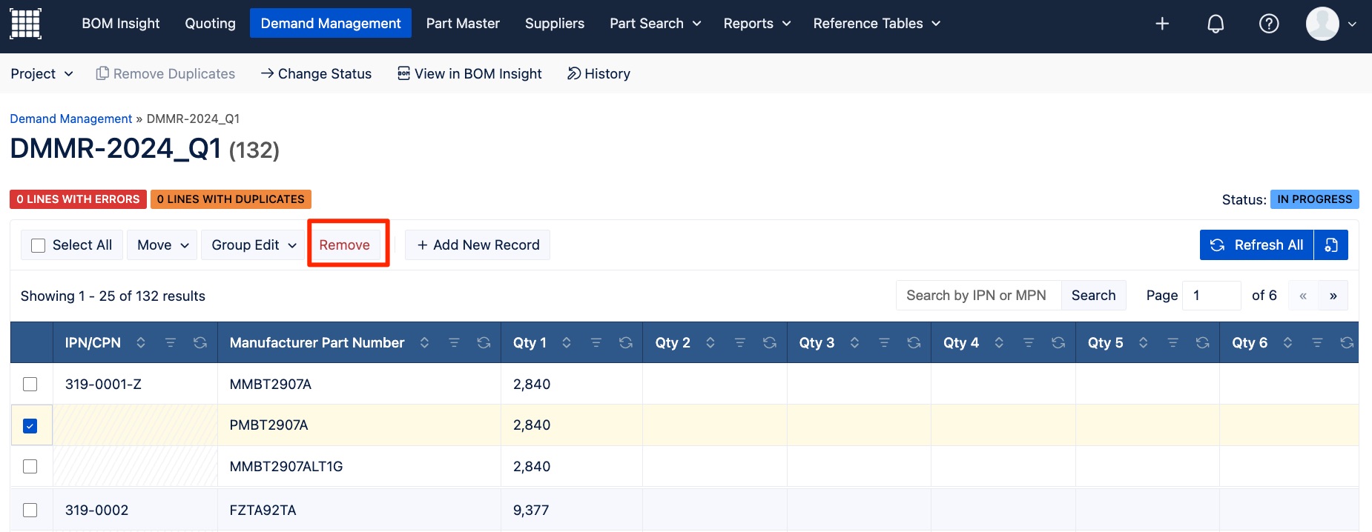Sort the IPN/CPN column
The height and width of the screenshot is (532, 1372).
pyautogui.click(x=141, y=342)
